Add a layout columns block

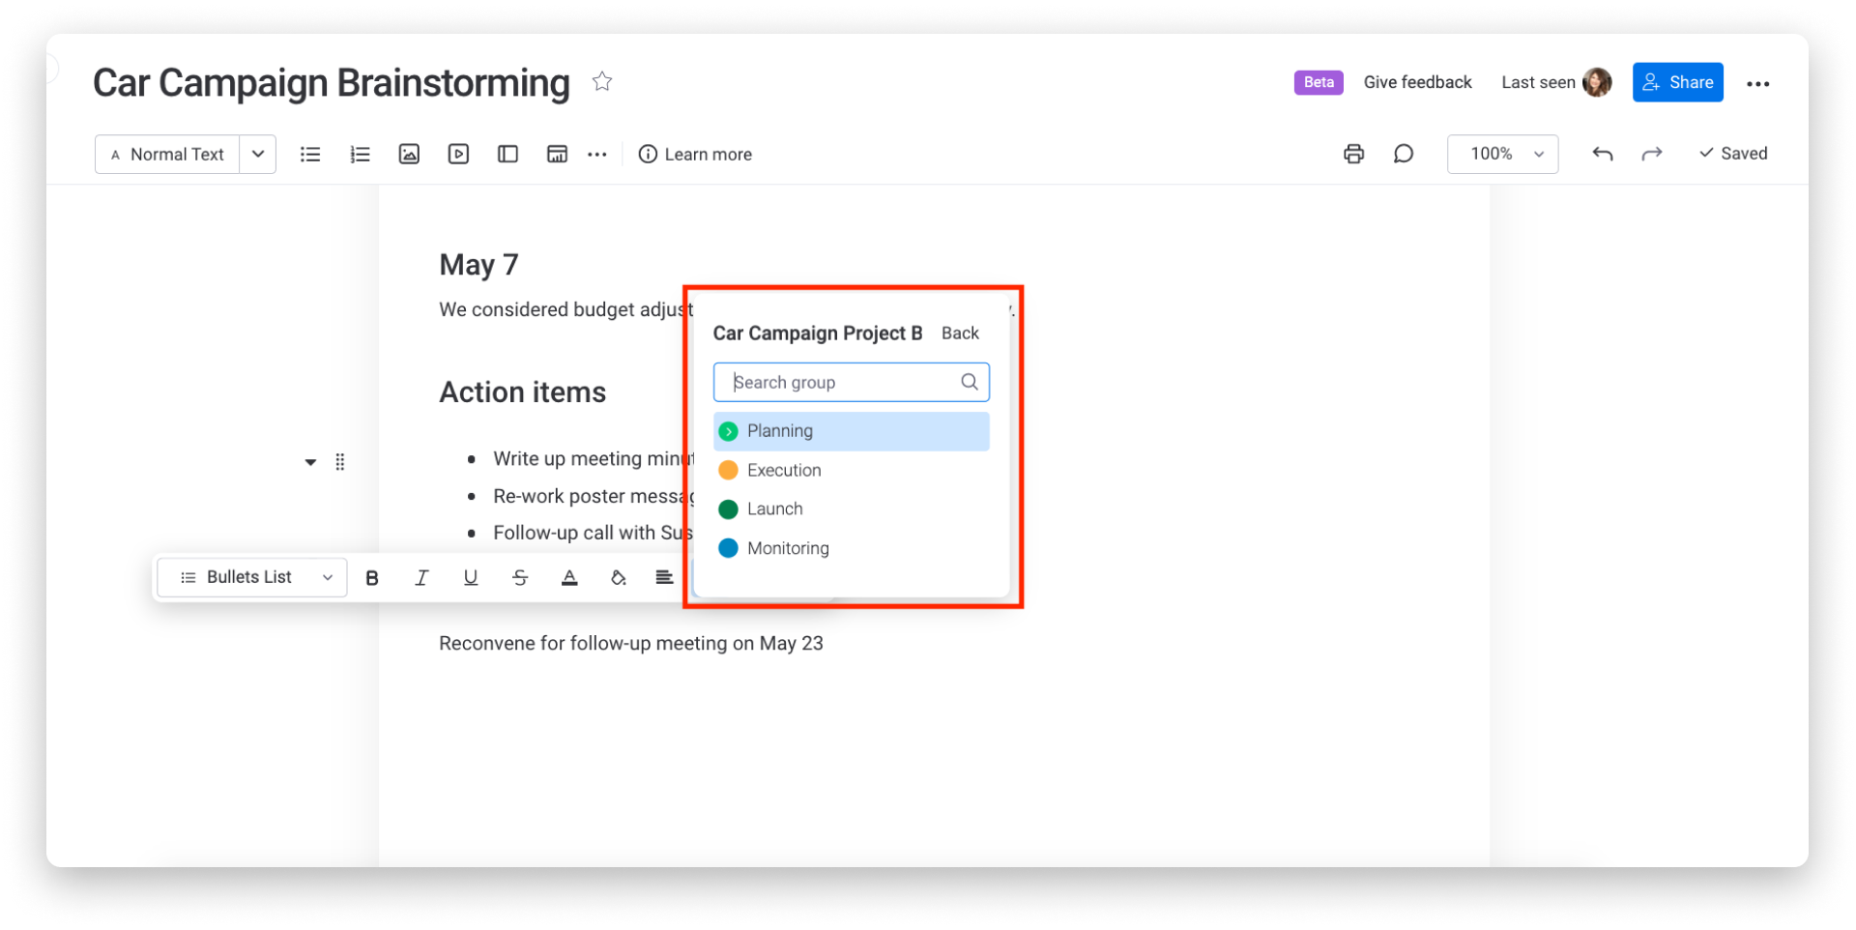point(507,154)
